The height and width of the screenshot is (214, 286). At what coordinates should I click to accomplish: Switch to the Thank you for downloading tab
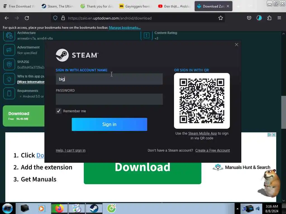(x=97, y=6)
